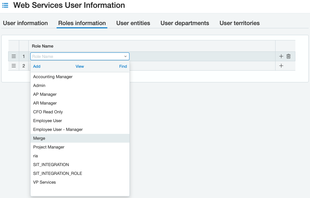310x198 pixels.
Task: Go to the User departments tab
Action: [x=185, y=23]
